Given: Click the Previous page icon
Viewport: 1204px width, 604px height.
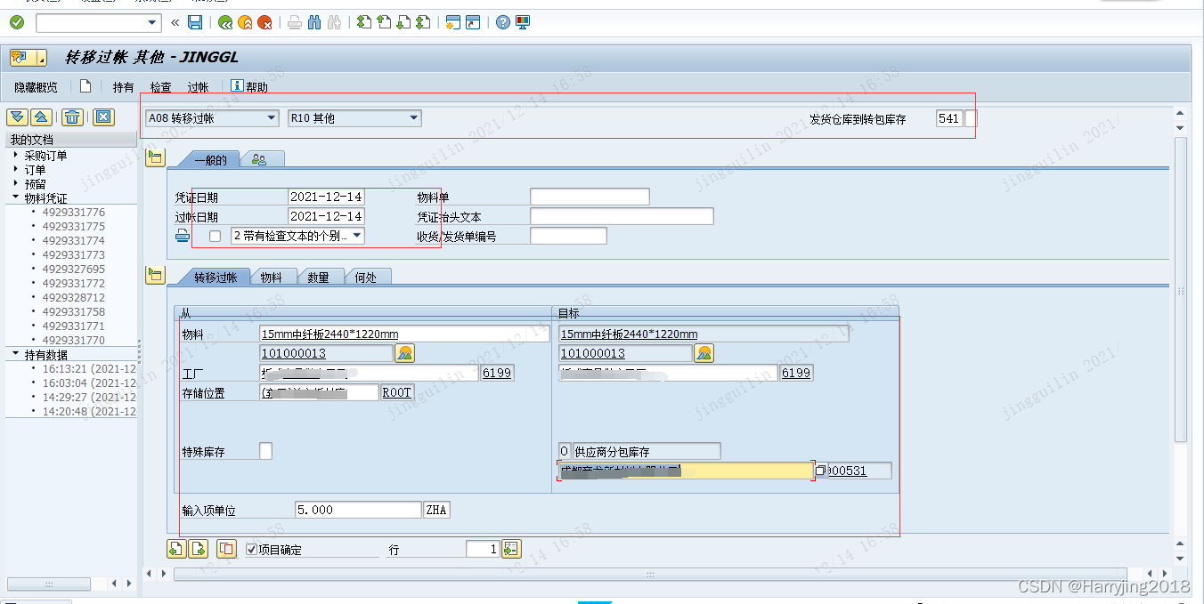Looking at the screenshot, I should click(x=384, y=22).
